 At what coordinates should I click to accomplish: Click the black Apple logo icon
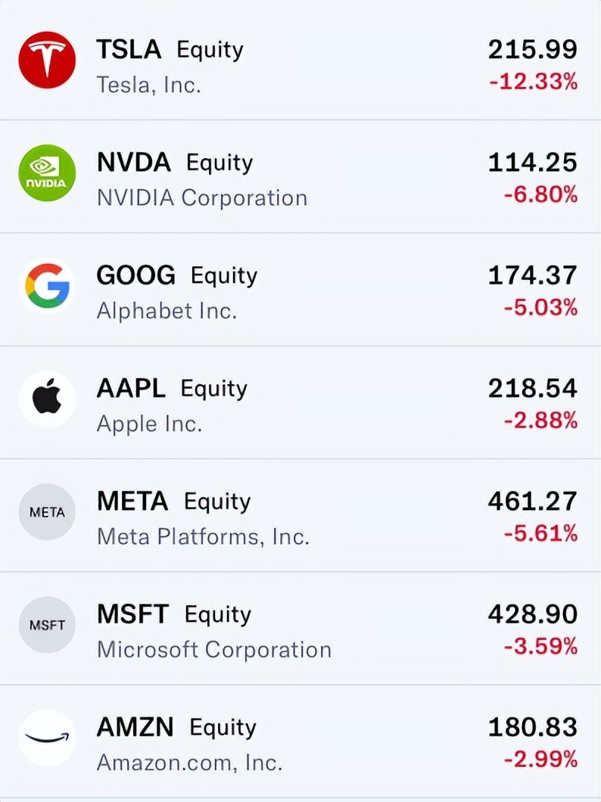pos(47,399)
